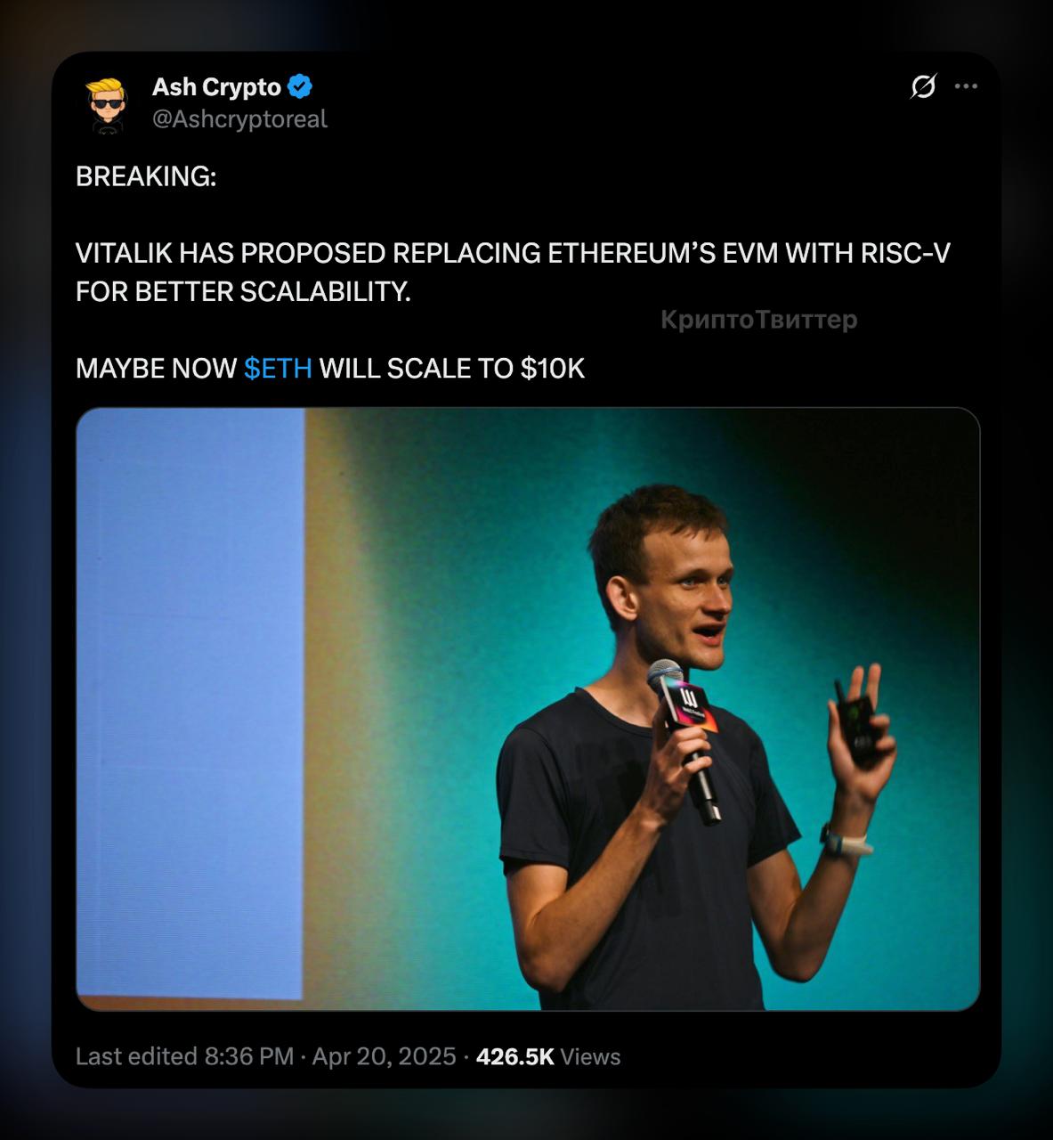Screen dimensions: 1053x1140
Task: Click the Apr 20, 2025 date
Action: pos(384,1057)
